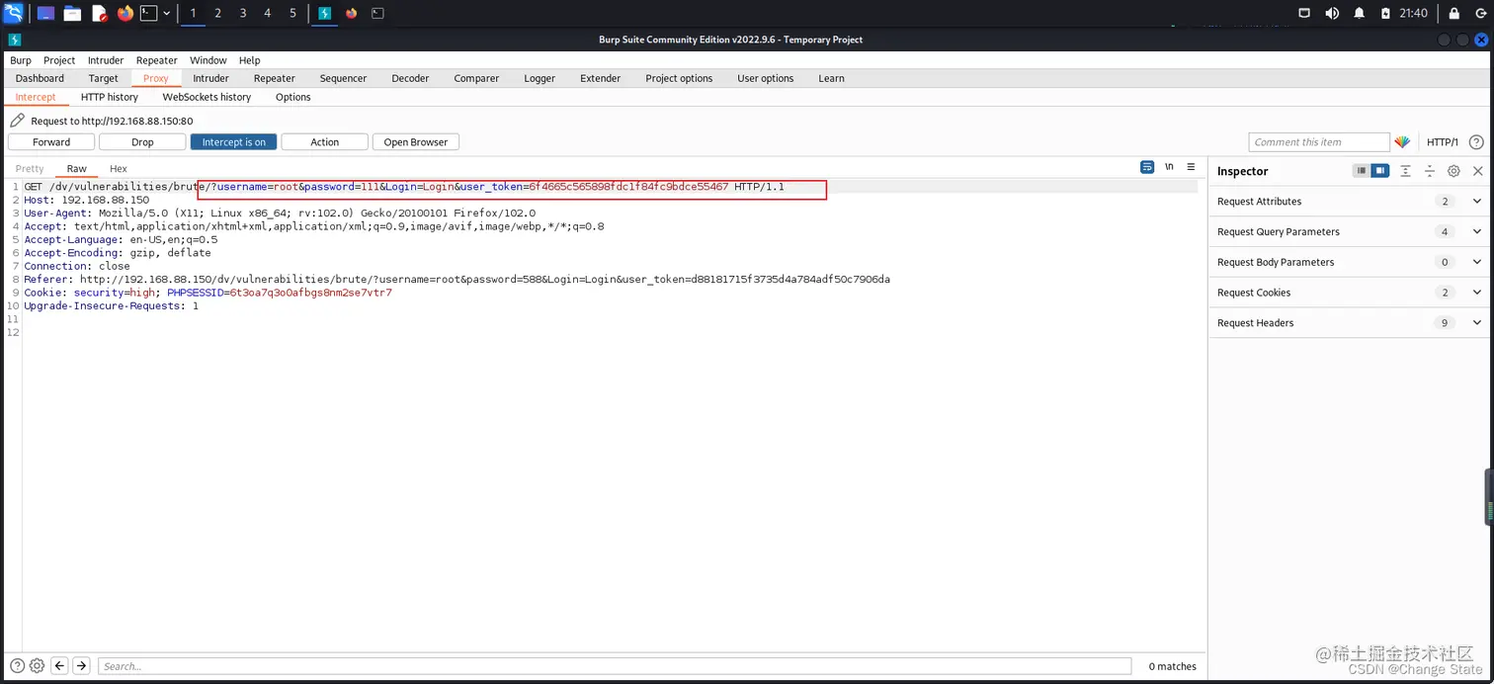Image resolution: width=1494 pixels, height=684 pixels.
Task: Open the notifications bell in the tray
Action: pos(1359,13)
